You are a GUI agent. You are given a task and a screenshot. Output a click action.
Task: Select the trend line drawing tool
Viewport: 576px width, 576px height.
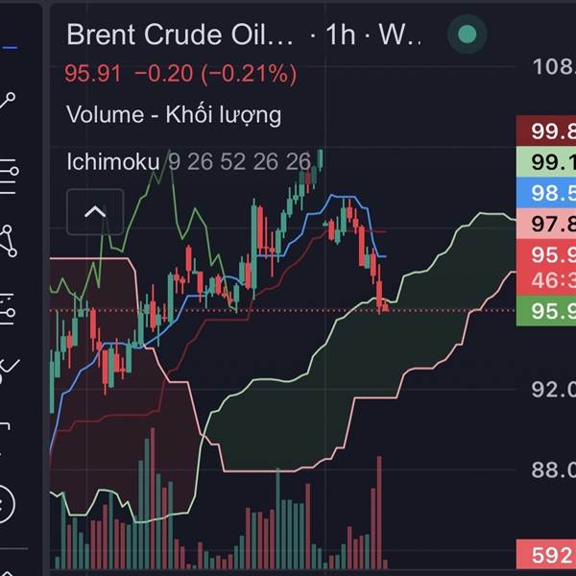pyautogui.click(x=9, y=101)
